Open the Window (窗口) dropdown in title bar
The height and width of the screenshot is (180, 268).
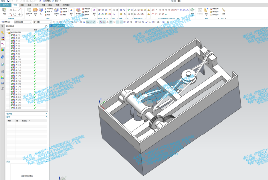point(56,1)
